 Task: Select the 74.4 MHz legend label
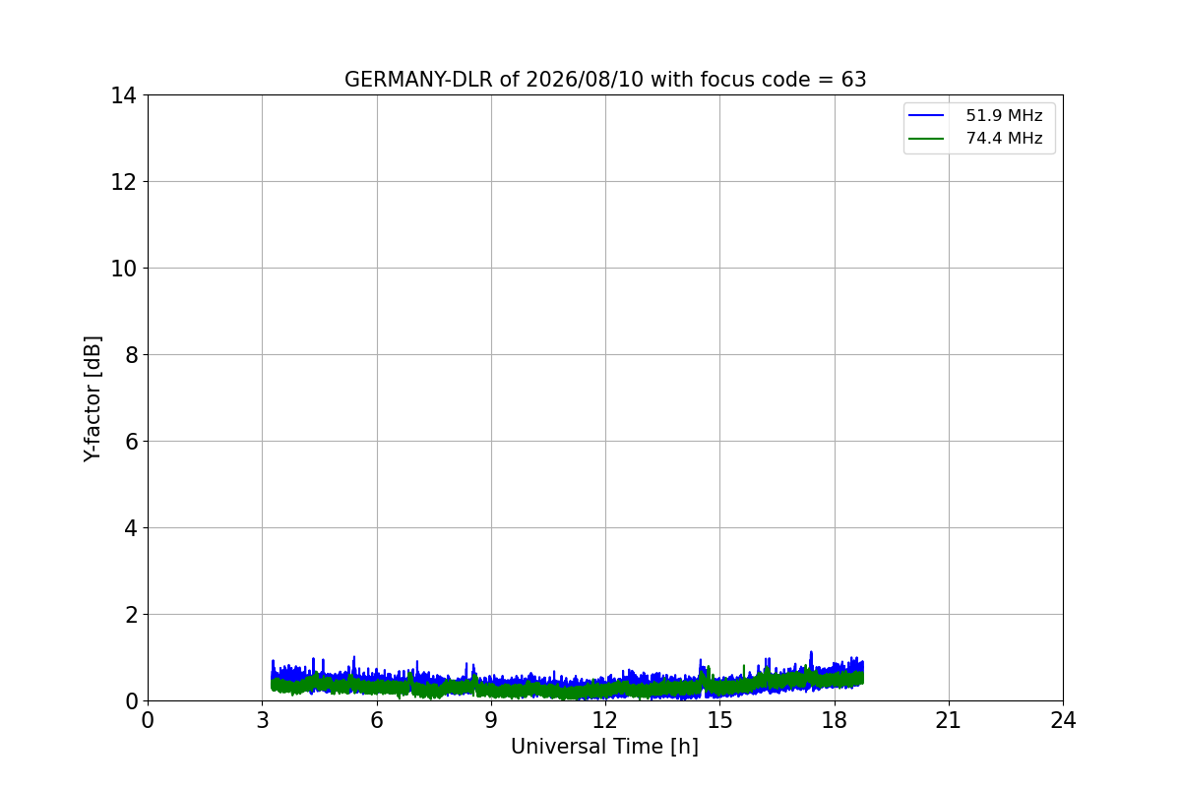click(1004, 139)
